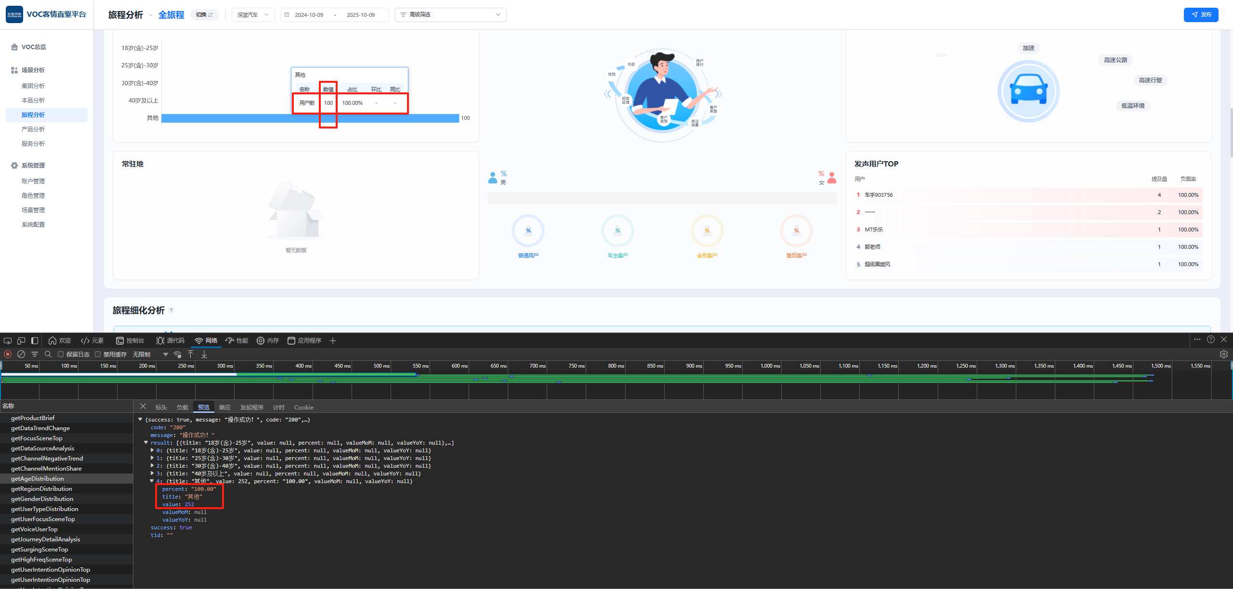Viewport: 1233px width, 589px height.
Task: Open 控制台 console tab
Action: coord(130,341)
